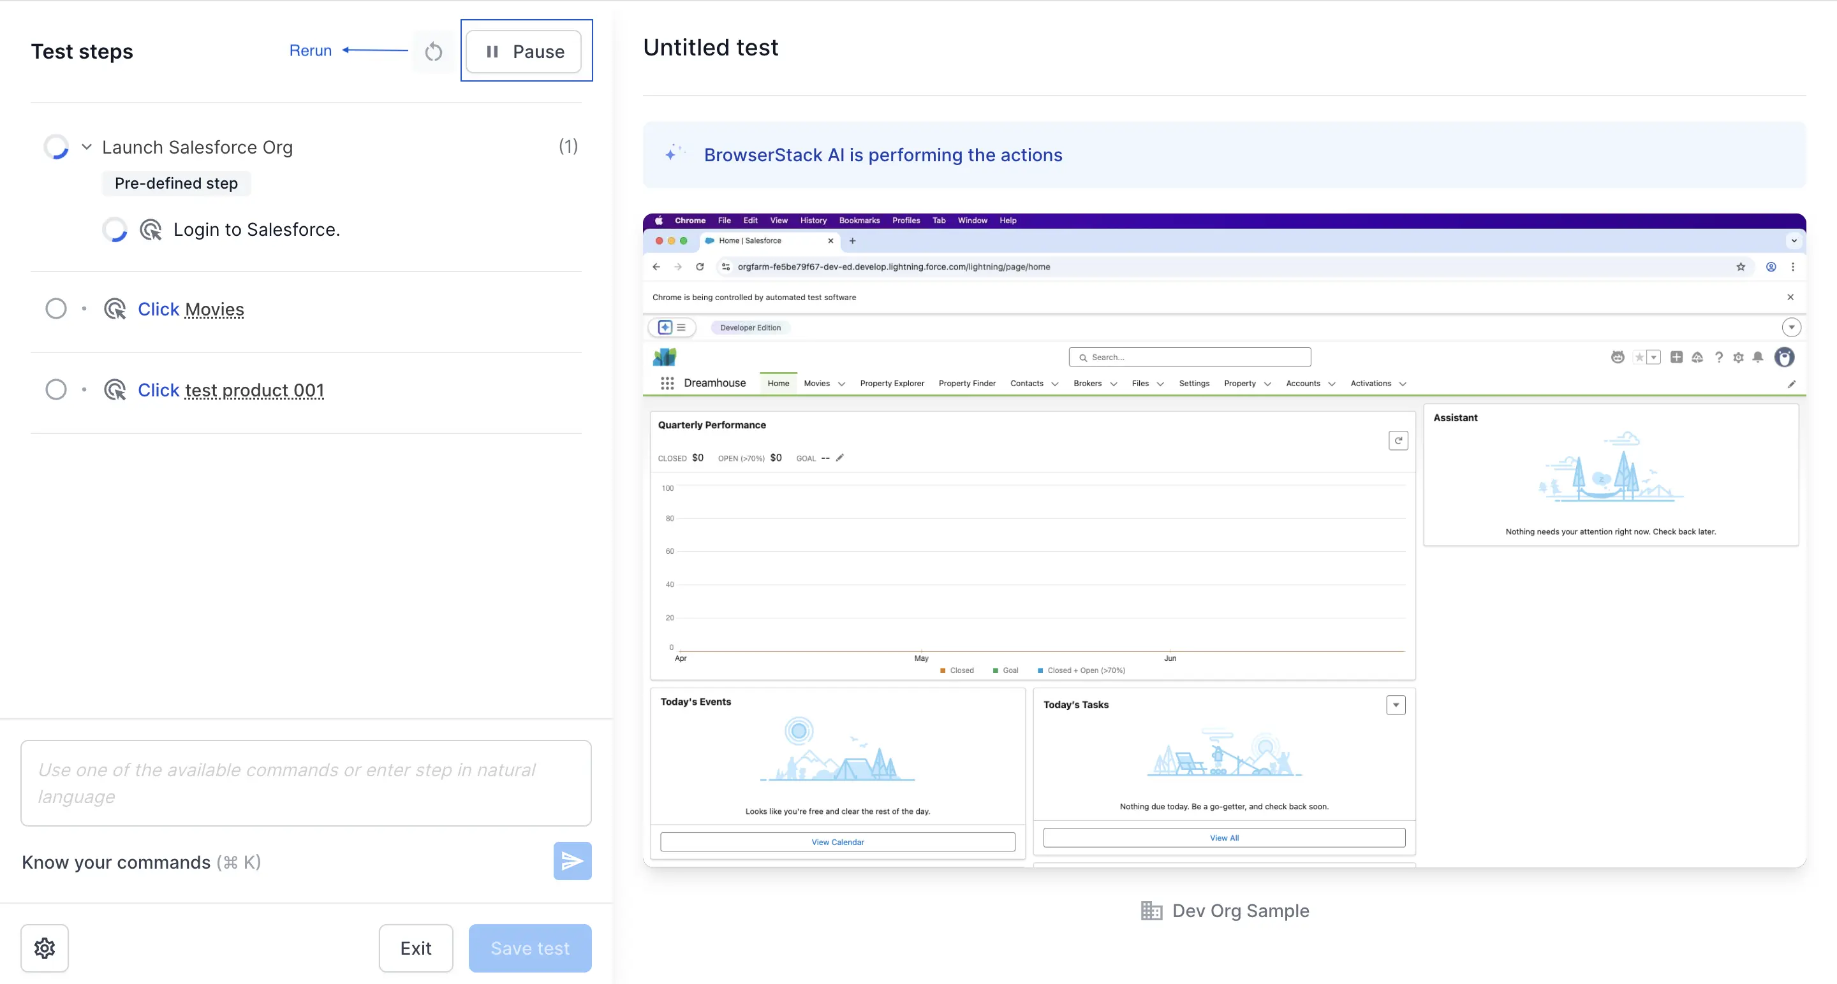The image size is (1837, 984).
Task: Expand the Brokers tab chevron
Action: [x=1113, y=384]
